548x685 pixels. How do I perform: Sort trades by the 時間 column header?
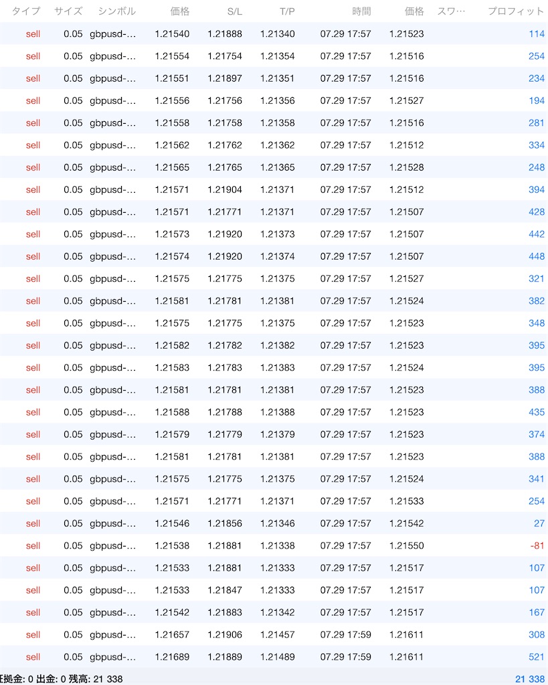[361, 11]
